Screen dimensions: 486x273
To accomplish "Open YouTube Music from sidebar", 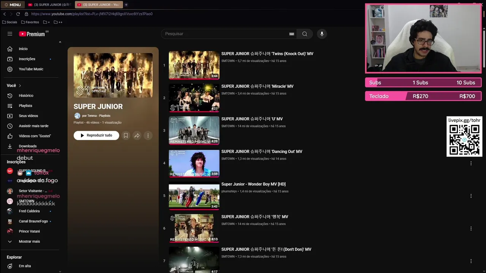I will click(x=30, y=69).
